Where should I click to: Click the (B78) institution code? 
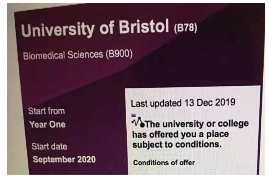point(185,29)
